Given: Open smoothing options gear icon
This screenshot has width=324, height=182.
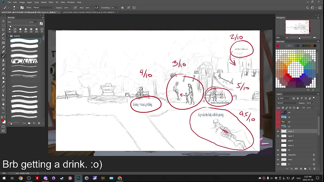Looking at the screenshot, I should (x=123, y=8).
